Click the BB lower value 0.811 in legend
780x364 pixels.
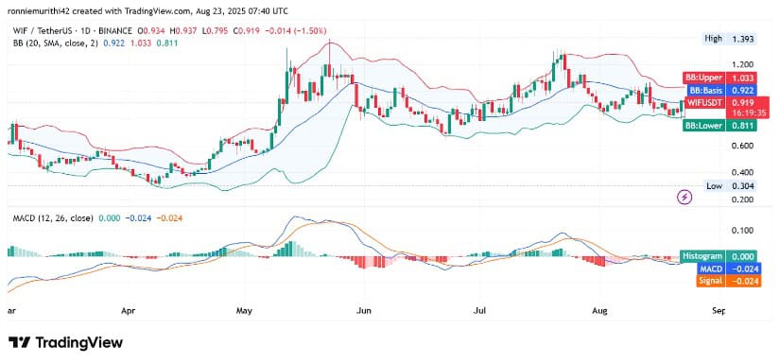pyautogui.click(x=166, y=43)
